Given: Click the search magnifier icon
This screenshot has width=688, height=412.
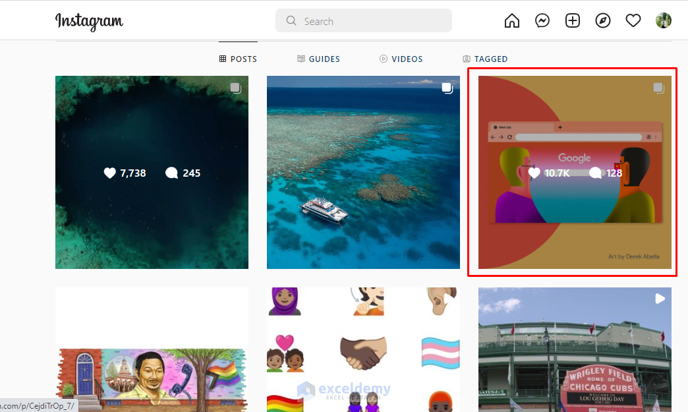Looking at the screenshot, I should (291, 20).
